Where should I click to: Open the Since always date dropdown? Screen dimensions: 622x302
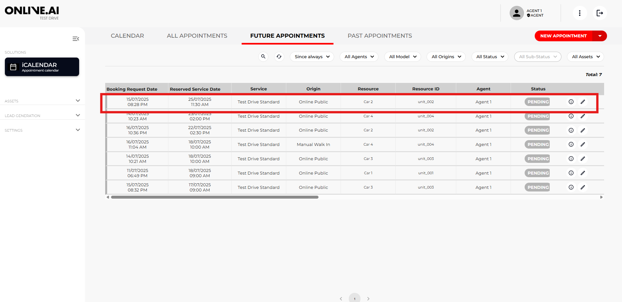(x=312, y=57)
